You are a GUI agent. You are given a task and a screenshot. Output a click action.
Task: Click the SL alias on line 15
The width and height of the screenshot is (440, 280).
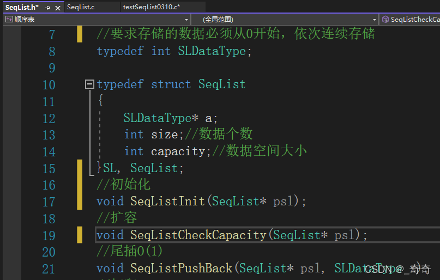click(x=110, y=168)
